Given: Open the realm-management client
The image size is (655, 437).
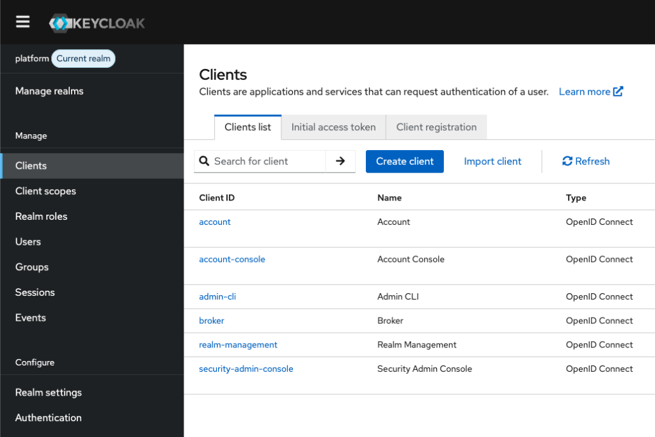Looking at the screenshot, I should [x=238, y=345].
